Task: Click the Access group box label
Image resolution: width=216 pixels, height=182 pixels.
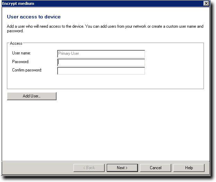Action: point(16,43)
